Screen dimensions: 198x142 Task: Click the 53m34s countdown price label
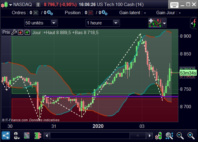click(188, 73)
